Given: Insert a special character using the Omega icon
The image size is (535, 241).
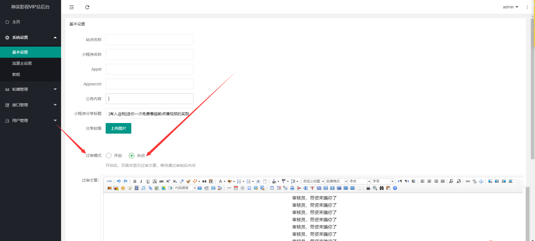Looking at the screenshot, I should 249,188.
